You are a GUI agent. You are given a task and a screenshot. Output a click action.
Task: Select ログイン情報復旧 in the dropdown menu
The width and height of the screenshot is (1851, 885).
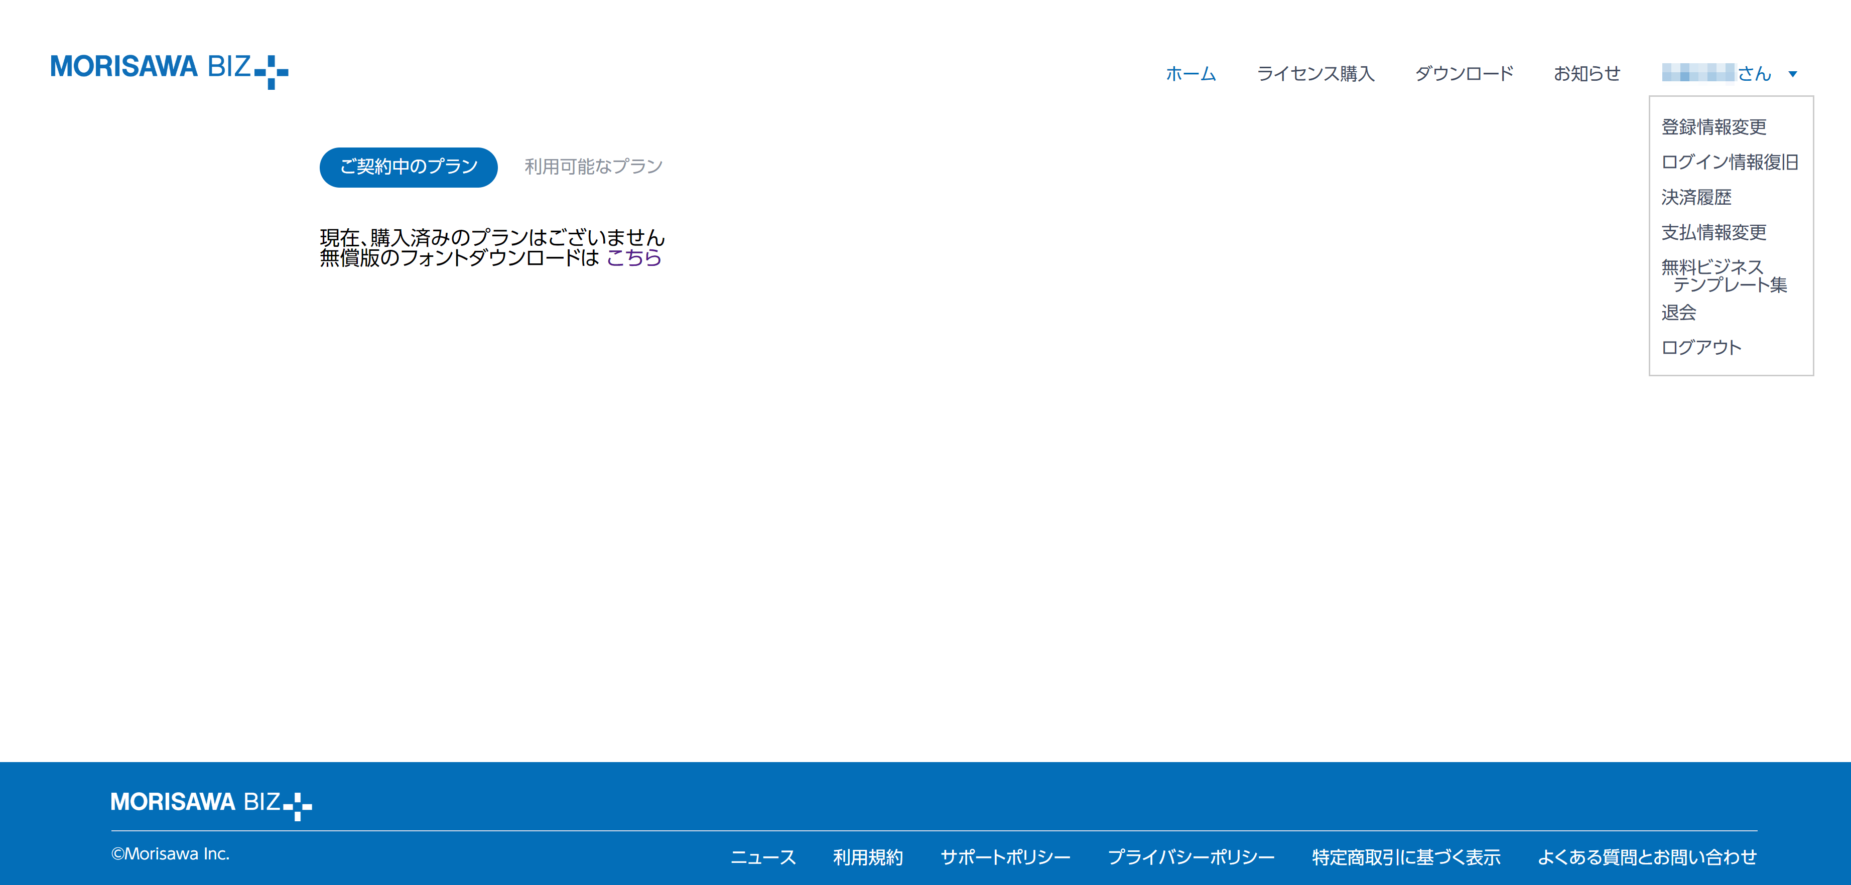click(1730, 163)
